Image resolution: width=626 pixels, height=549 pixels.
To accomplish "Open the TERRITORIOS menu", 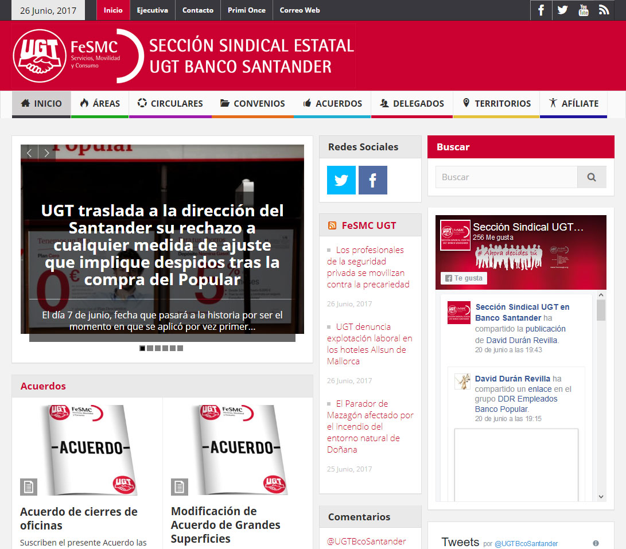I will pyautogui.click(x=496, y=104).
